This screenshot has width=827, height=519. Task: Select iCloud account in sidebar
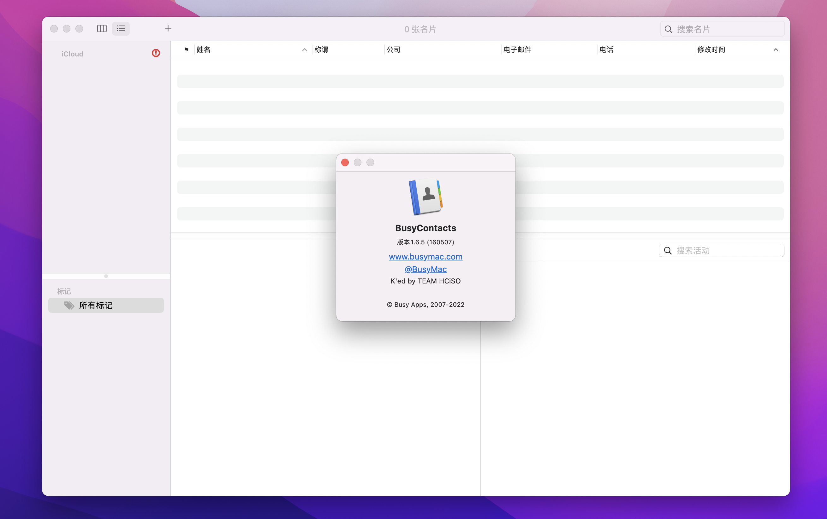[72, 54]
